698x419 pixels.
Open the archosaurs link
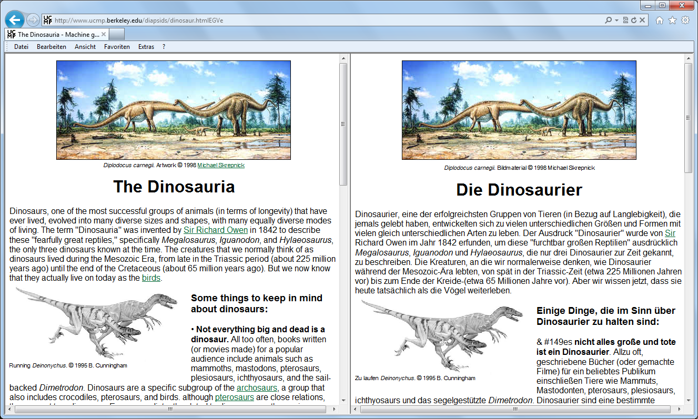[257, 388]
